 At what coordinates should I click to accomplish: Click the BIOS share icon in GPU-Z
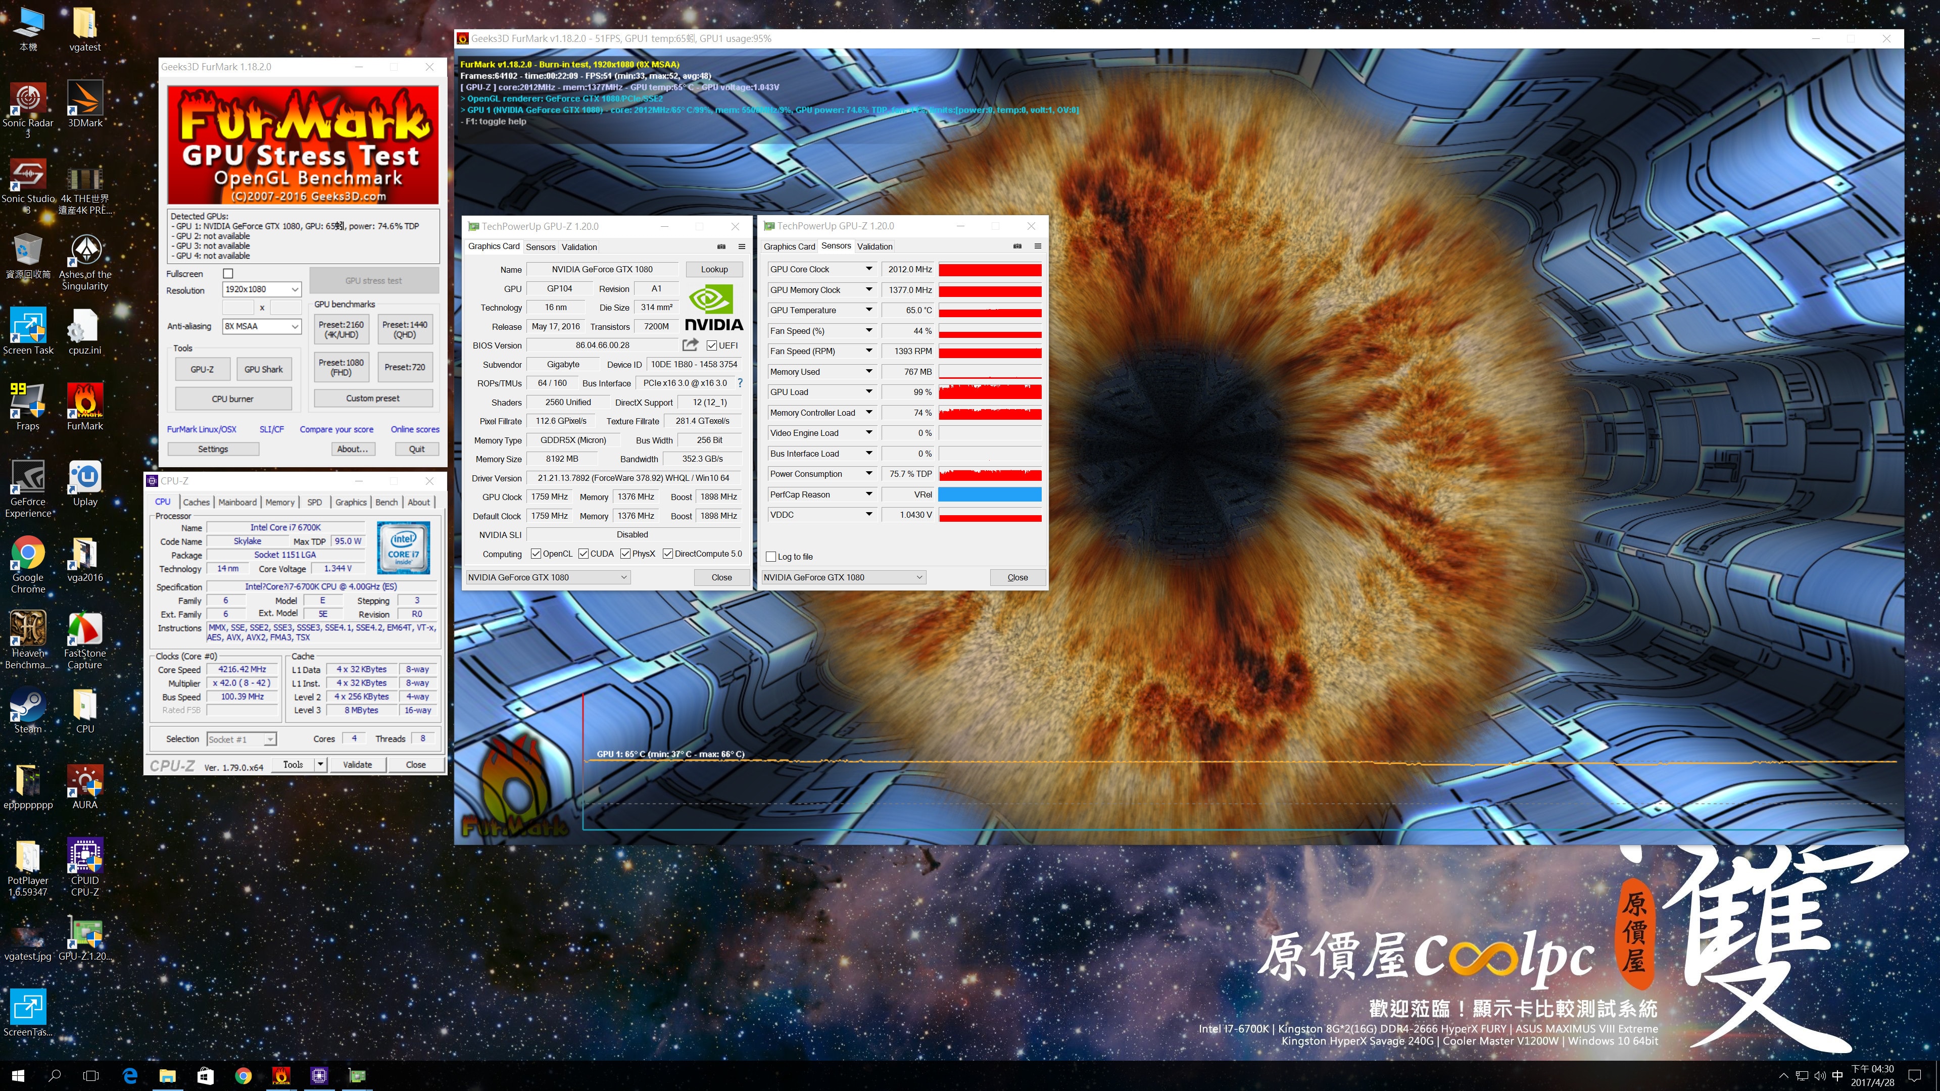click(x=690, y=345)
